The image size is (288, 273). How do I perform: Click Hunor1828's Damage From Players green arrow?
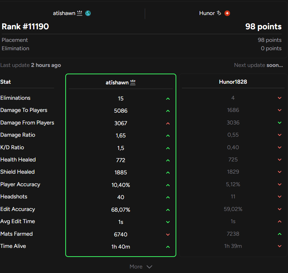coord(280,123)
